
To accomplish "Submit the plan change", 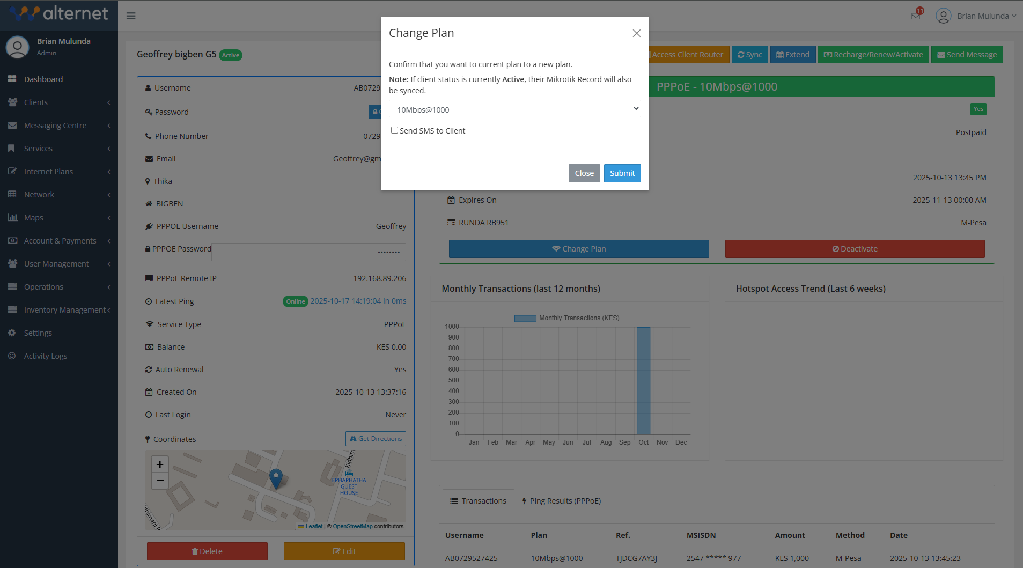I will point(622,173).
